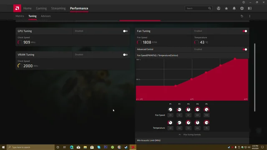Open Microsoft Store from taskbar
The width and height of the screenshot is (267, 150).
[x=92, y=147]
